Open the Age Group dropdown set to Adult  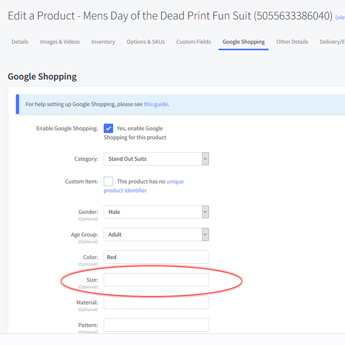(156, 235)
